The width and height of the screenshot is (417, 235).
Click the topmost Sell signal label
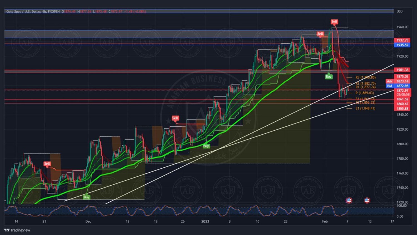tap(334, 21)
